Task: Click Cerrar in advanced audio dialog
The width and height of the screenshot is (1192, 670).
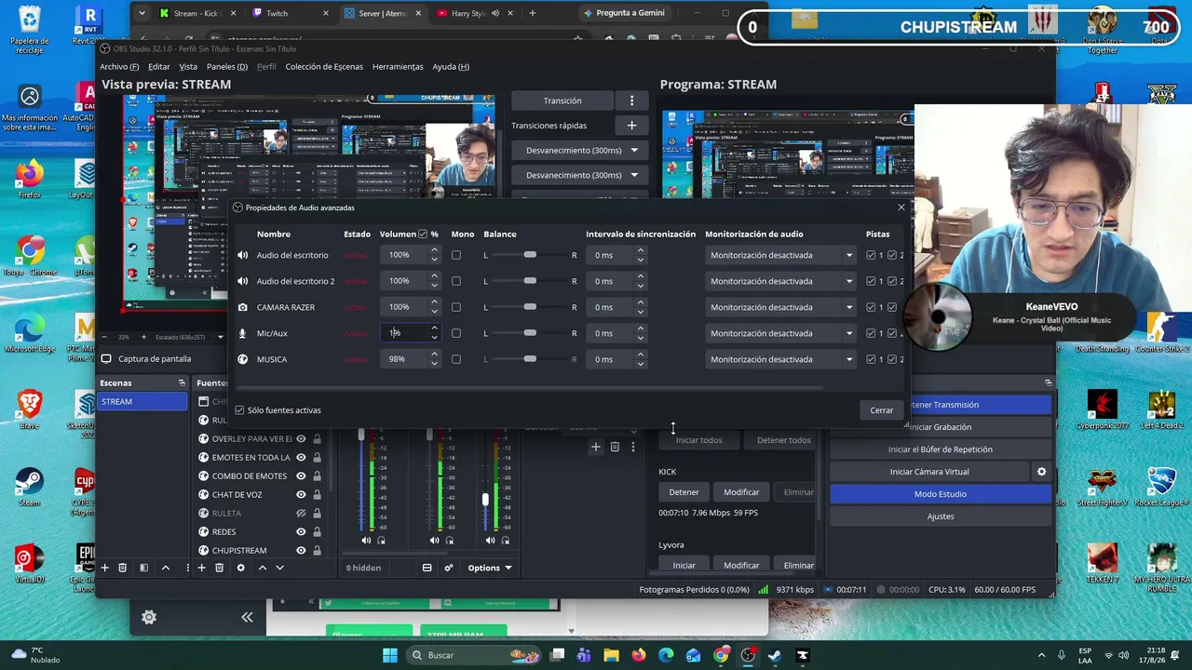Action: [881, 410]
